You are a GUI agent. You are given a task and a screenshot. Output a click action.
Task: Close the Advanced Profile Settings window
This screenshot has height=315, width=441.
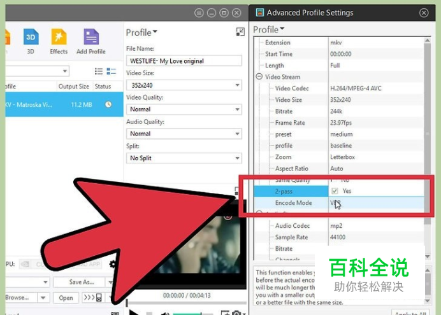pyautogui.click(x=424, y=13)
